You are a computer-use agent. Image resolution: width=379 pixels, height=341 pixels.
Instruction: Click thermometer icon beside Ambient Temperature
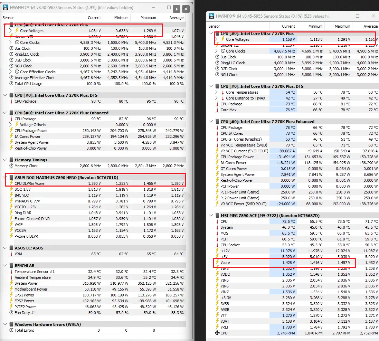(11, 277)
